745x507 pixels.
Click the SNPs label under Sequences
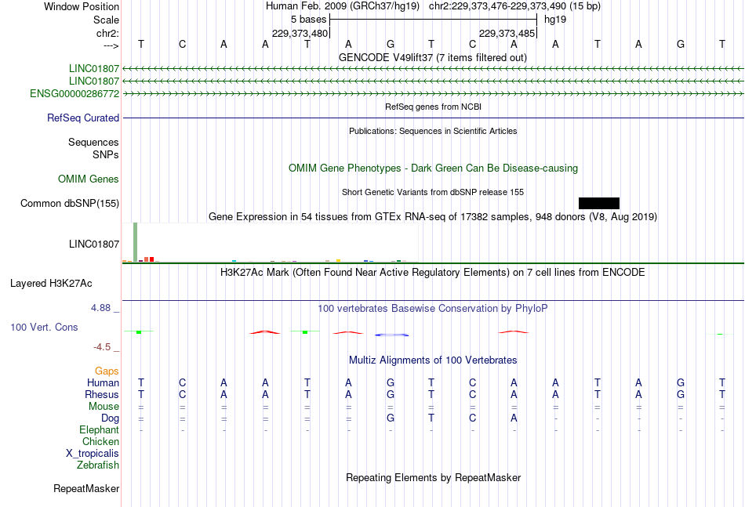click(106, 154)
